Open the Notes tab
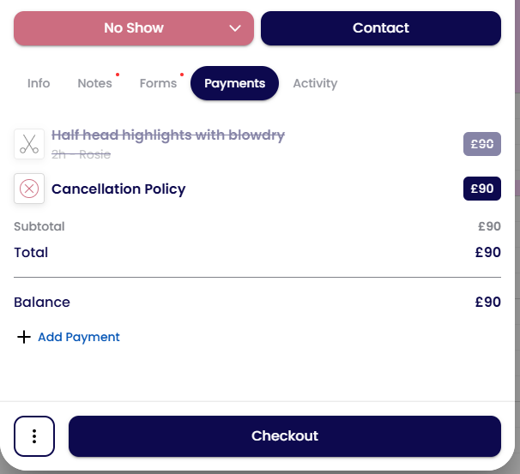520x474 pixels. pyautogui.click(x=95, y=83)
